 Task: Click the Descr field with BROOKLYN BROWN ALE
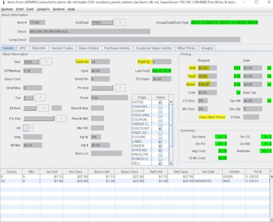(90, 32)
